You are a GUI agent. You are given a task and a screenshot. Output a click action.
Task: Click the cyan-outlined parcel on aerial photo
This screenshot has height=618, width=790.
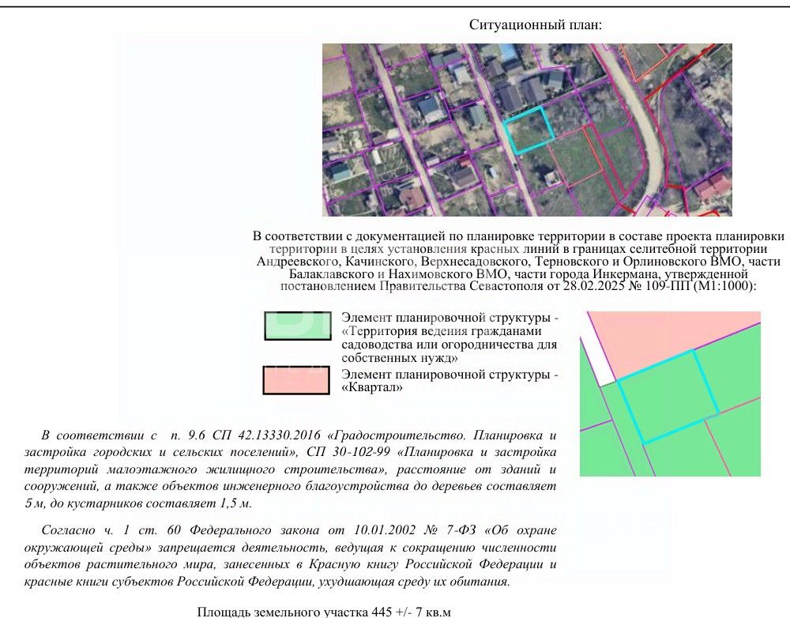point(529,130)
